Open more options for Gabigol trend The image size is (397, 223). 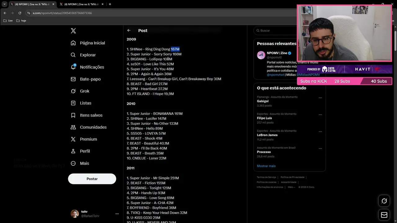pos(320,98)
